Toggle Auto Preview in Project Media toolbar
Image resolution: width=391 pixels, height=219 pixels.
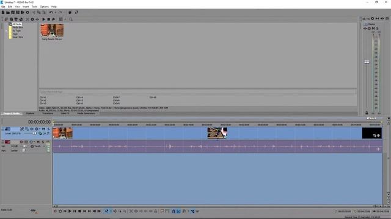click(53, 19)
